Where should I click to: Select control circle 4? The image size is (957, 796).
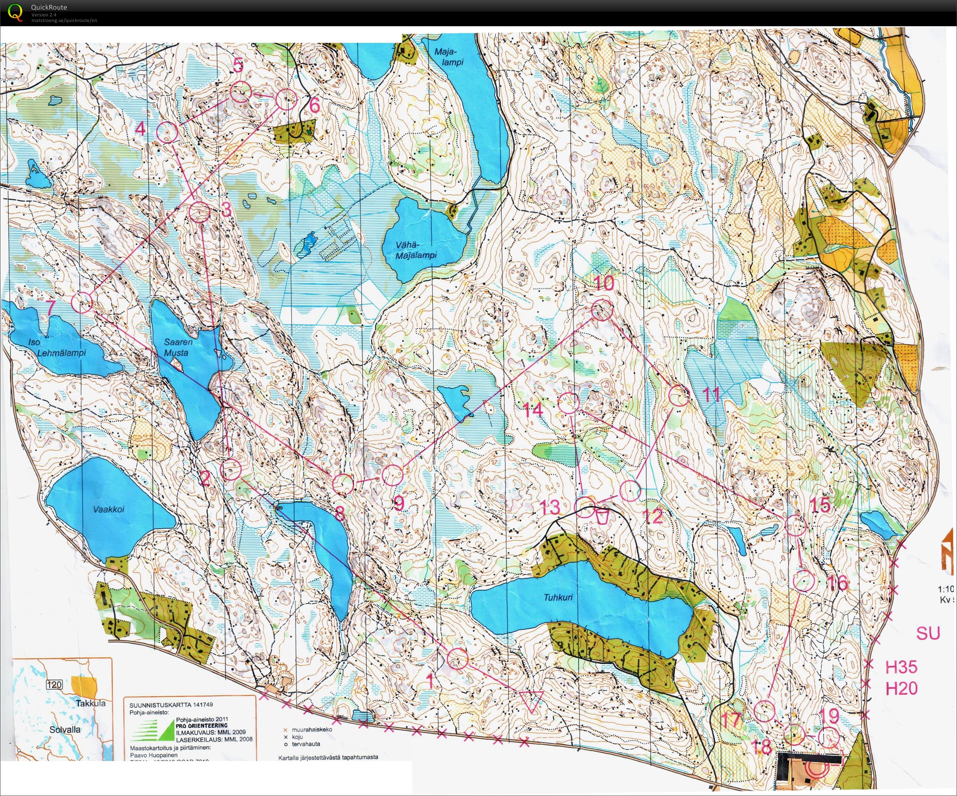pos(167,132)
